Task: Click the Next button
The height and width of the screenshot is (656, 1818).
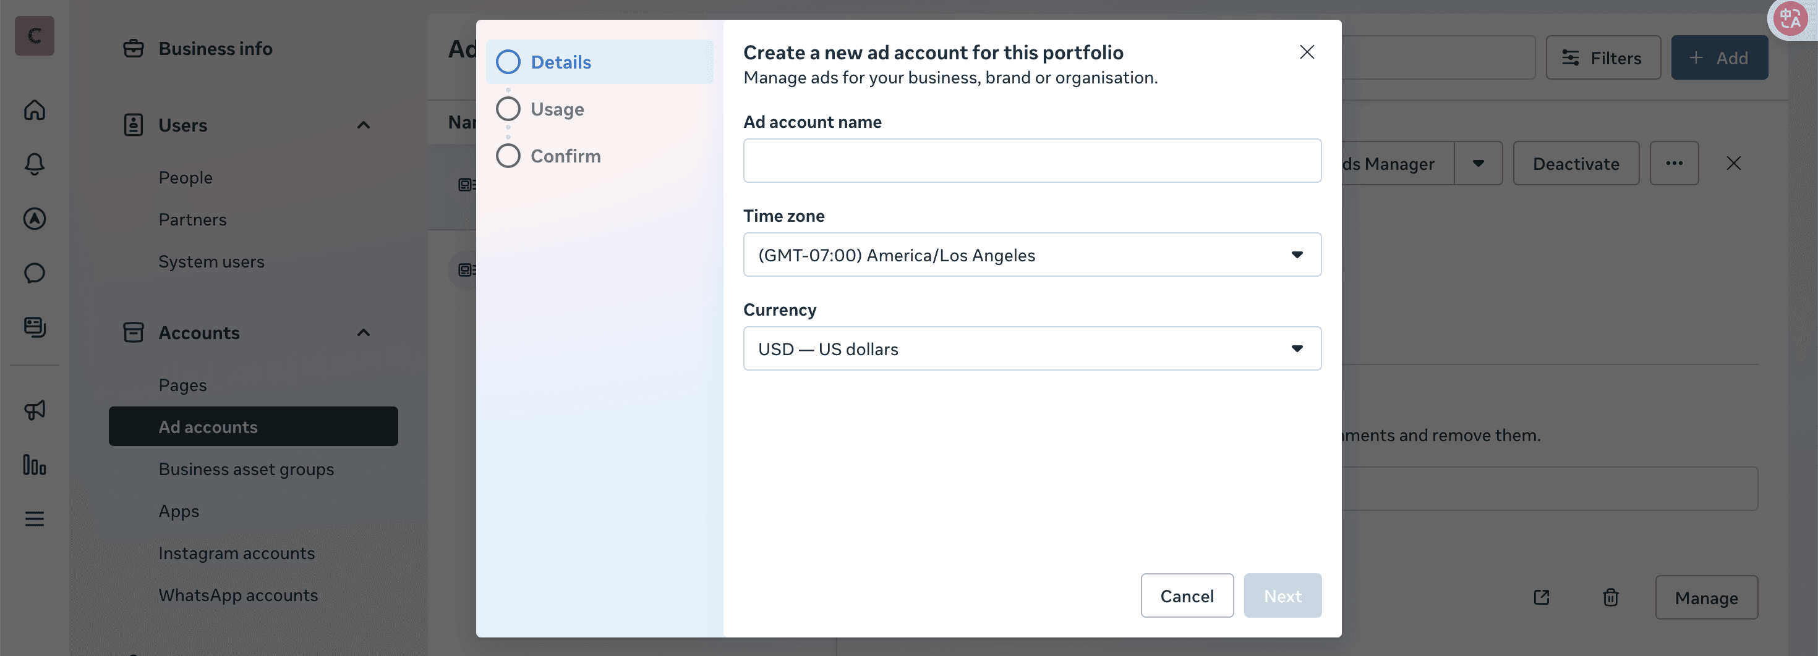Action: [1282, 596]
